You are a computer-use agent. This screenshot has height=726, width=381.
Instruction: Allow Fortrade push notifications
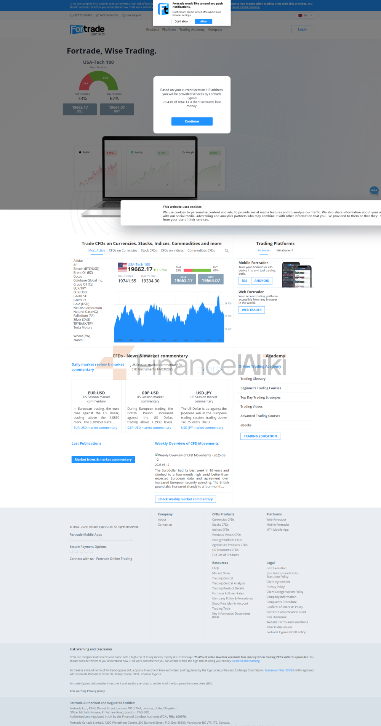(x=203, y=21)
